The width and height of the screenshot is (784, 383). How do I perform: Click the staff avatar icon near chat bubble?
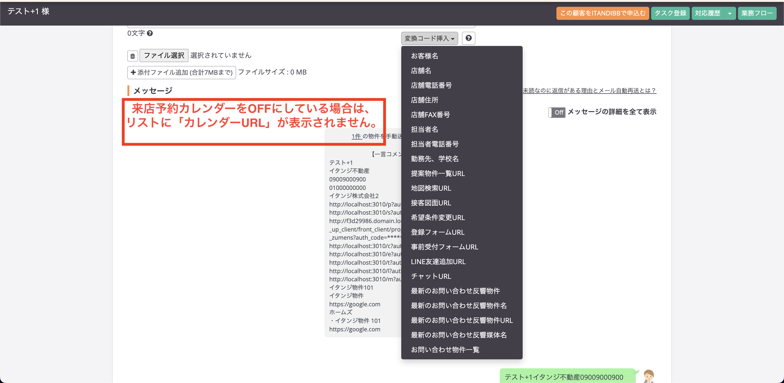pyautogui.click(x=648, y=376)
